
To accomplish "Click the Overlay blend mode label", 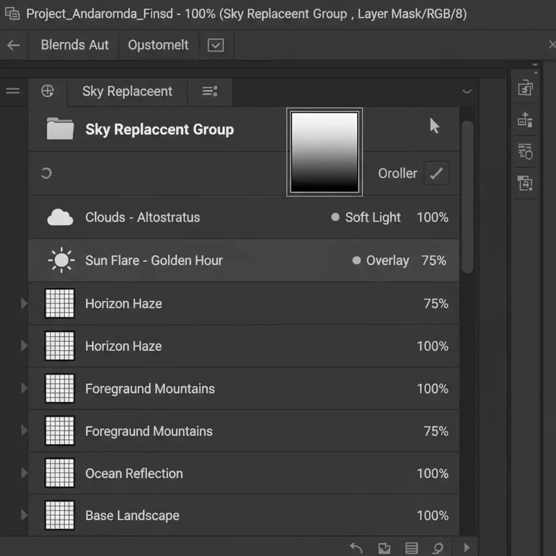I will coord(387,261).
